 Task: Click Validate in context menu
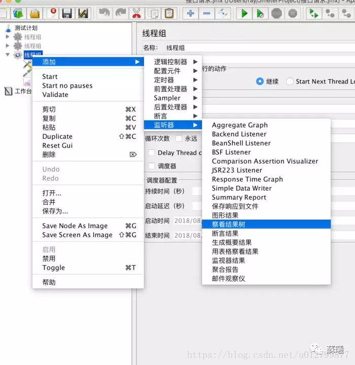(88, 95)
